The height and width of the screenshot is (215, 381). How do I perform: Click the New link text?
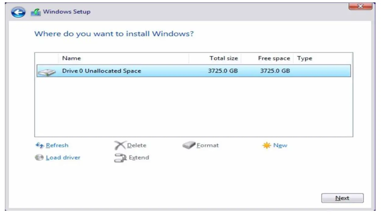[280, 145]
